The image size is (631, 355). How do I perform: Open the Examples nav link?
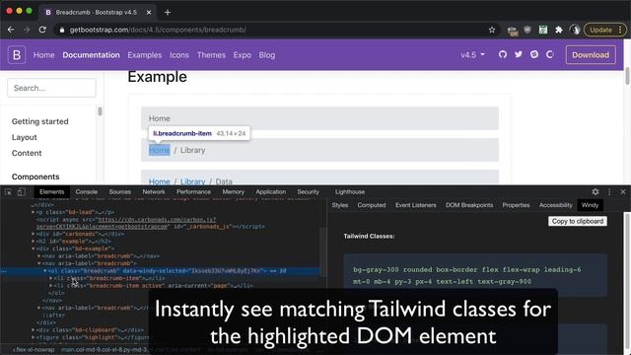coord(145,55)
